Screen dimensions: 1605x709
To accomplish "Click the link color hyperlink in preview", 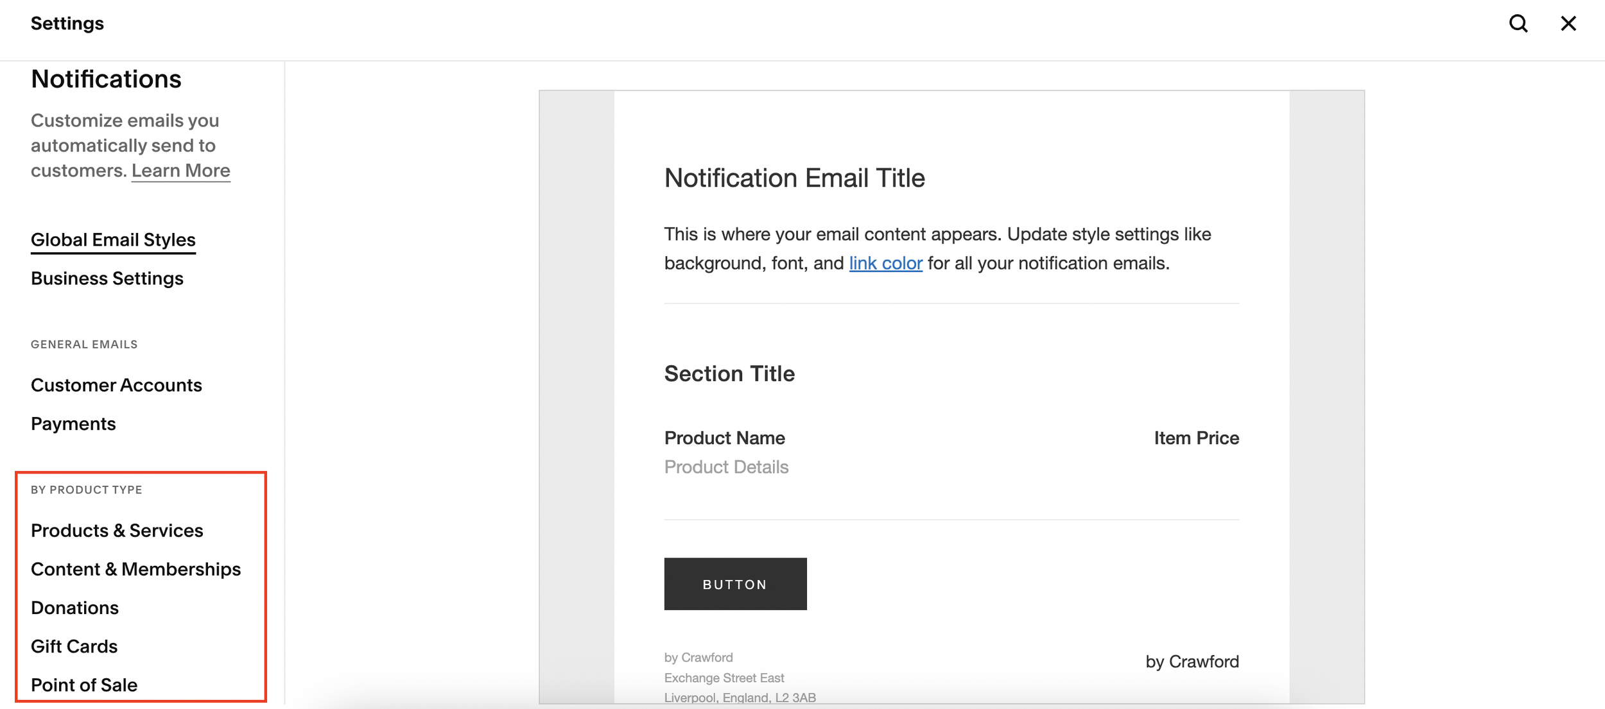I will 885,263.
